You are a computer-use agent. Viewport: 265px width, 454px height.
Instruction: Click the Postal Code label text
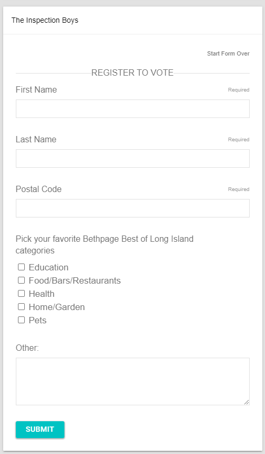[39, 189]
